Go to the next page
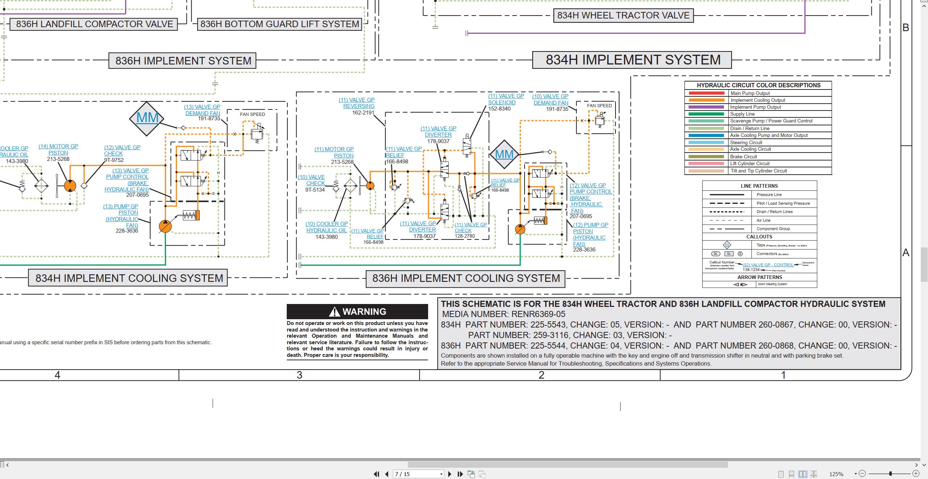Viewport: 928px width, 479px height. (x=450, y=474)
